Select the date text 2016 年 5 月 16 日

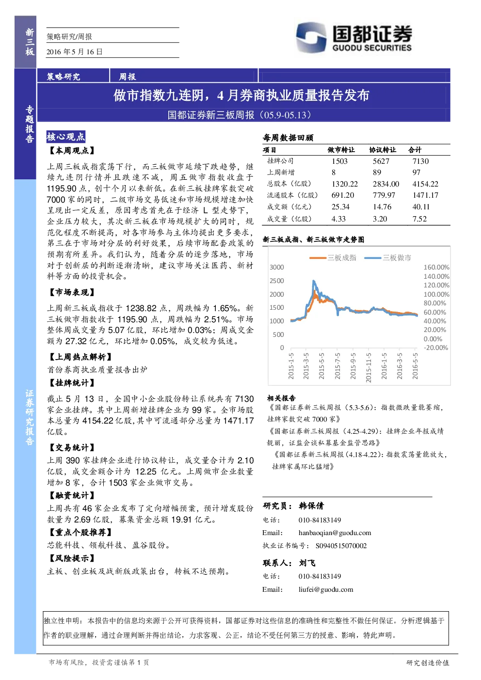(x=75, y=52)
